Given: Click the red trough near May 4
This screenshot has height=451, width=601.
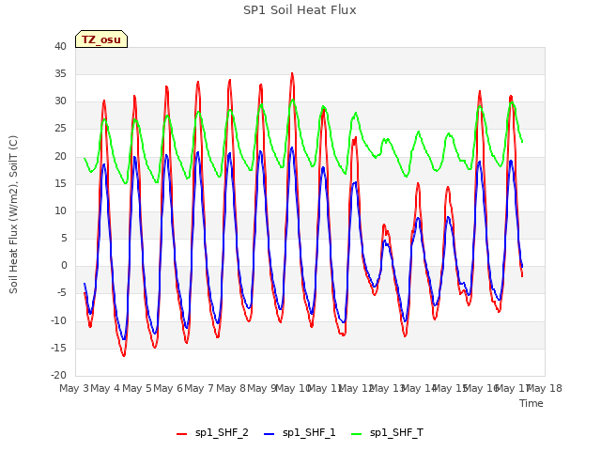Looking at the screenshot, I should click(124, 355).
